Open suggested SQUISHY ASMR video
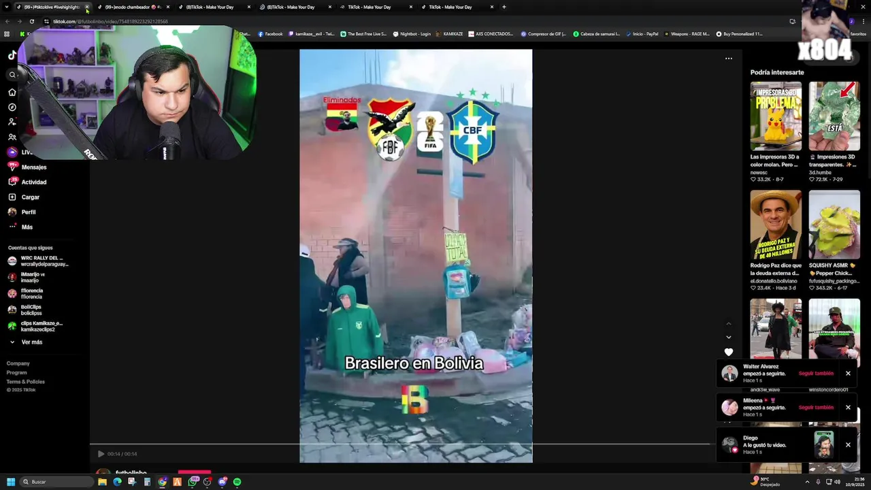Viewport: 871px width, 490px height. pyautogui.click(x=834, y=225)
